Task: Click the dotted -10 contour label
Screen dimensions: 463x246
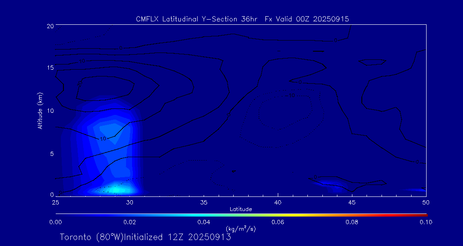Action: [291, 95]
